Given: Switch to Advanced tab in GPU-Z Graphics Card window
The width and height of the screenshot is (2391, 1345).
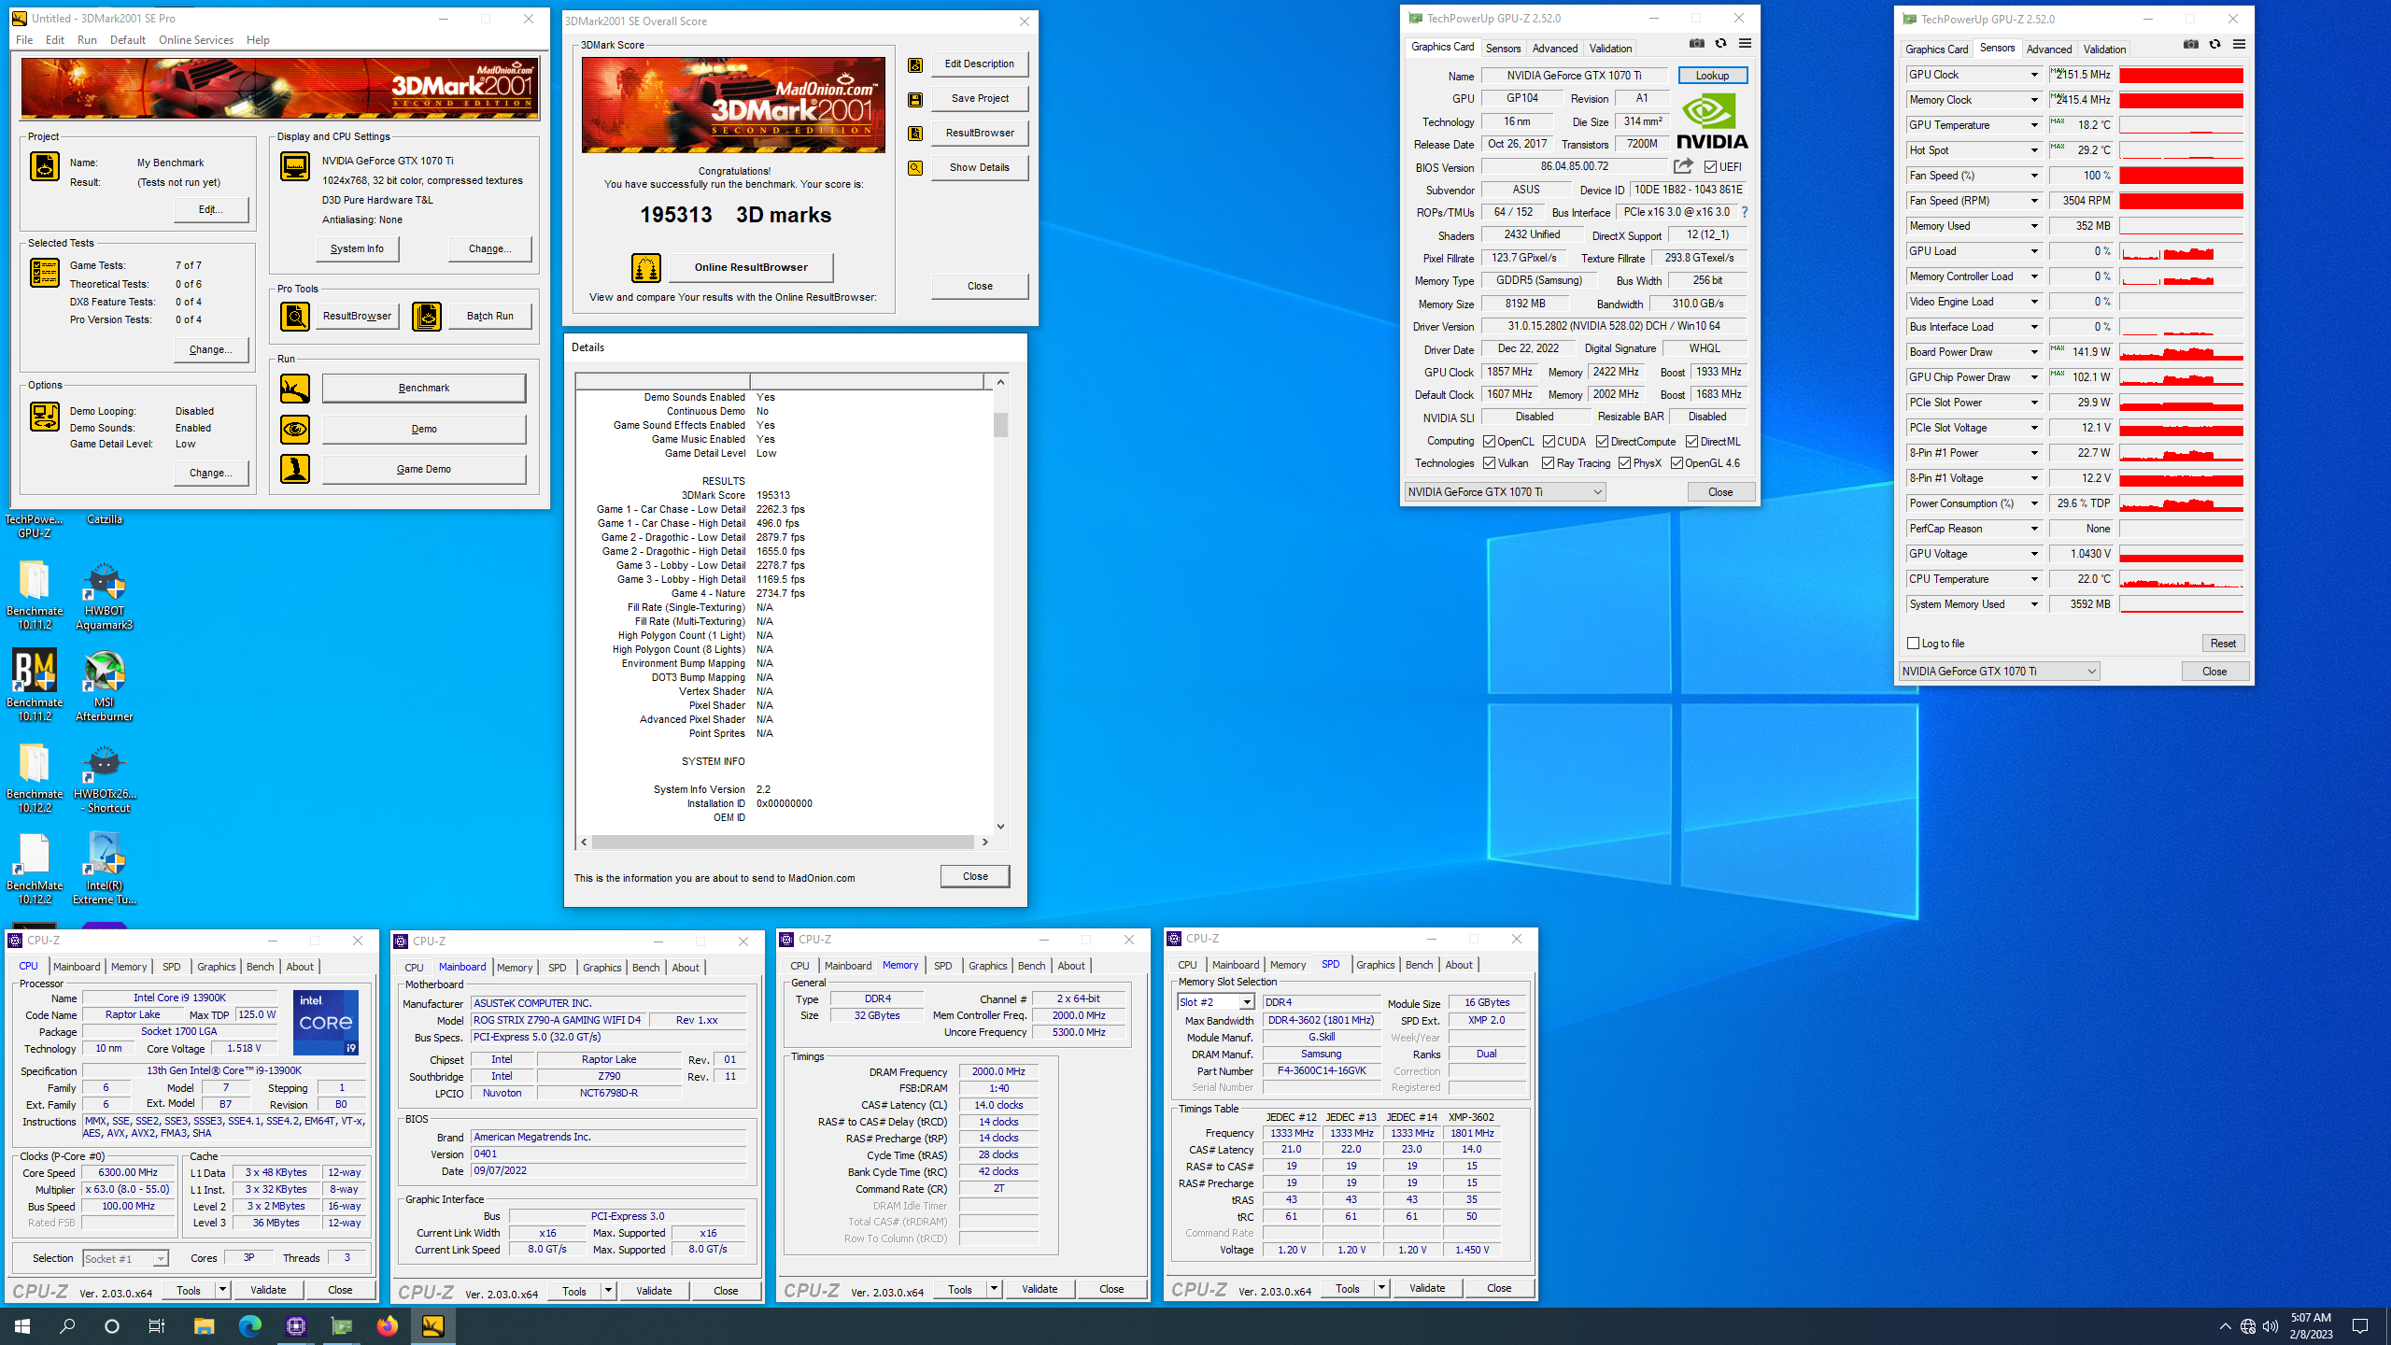Looking at the screenshot, I should pyautogui.click(x=1554, y=49).
